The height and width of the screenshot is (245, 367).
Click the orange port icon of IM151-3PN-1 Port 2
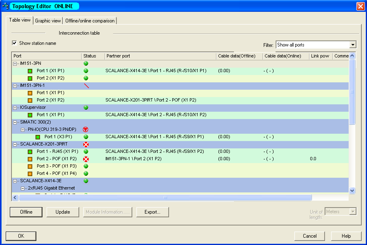pyautogui.click(x=30, y=100)
